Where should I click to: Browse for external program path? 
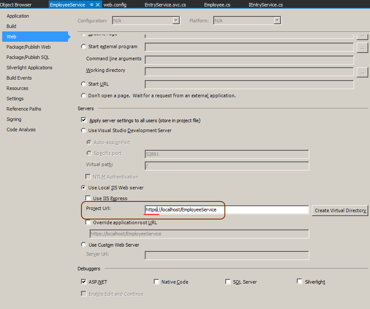click(363, 47)
